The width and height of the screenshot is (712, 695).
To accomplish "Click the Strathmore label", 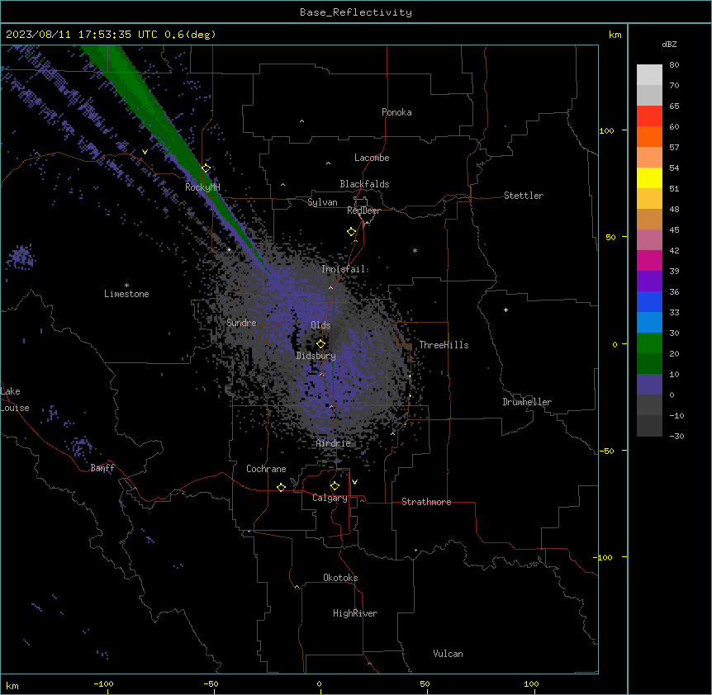I will point(426,502).
